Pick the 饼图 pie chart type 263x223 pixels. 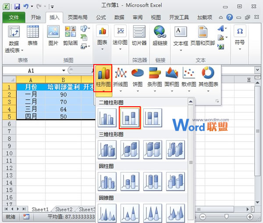point(138,78)
